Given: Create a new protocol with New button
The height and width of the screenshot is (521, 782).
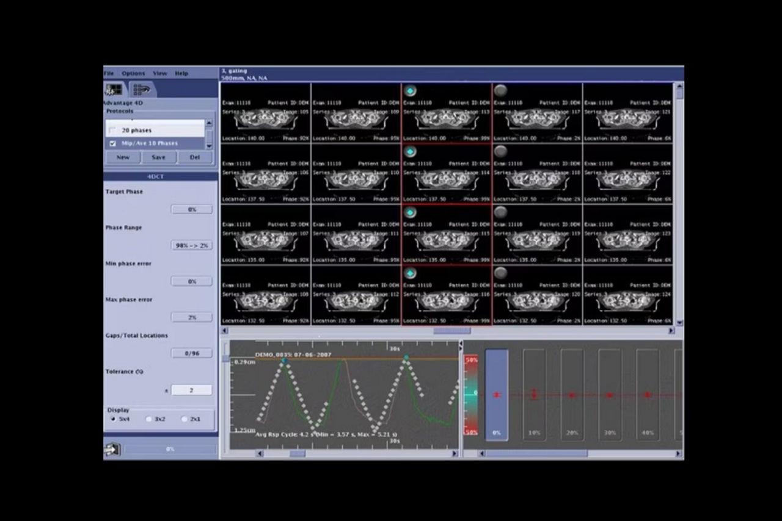Looking at the screenshot, I should pos(122,157).
